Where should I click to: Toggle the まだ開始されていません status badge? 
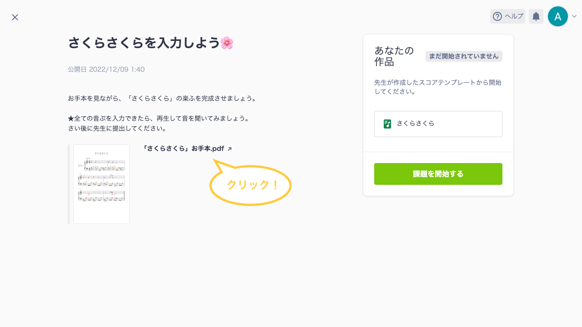[464, 56]
